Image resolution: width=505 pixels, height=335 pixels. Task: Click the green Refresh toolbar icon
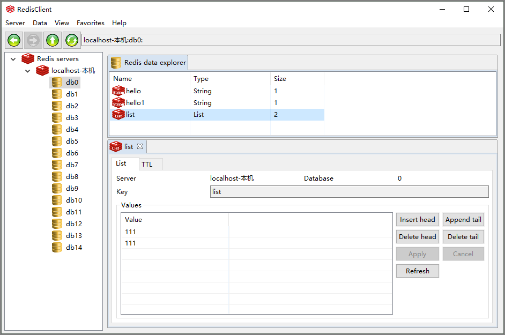(72, 40)
